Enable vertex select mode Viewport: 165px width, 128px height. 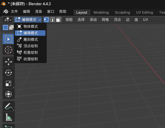point(46,20)
